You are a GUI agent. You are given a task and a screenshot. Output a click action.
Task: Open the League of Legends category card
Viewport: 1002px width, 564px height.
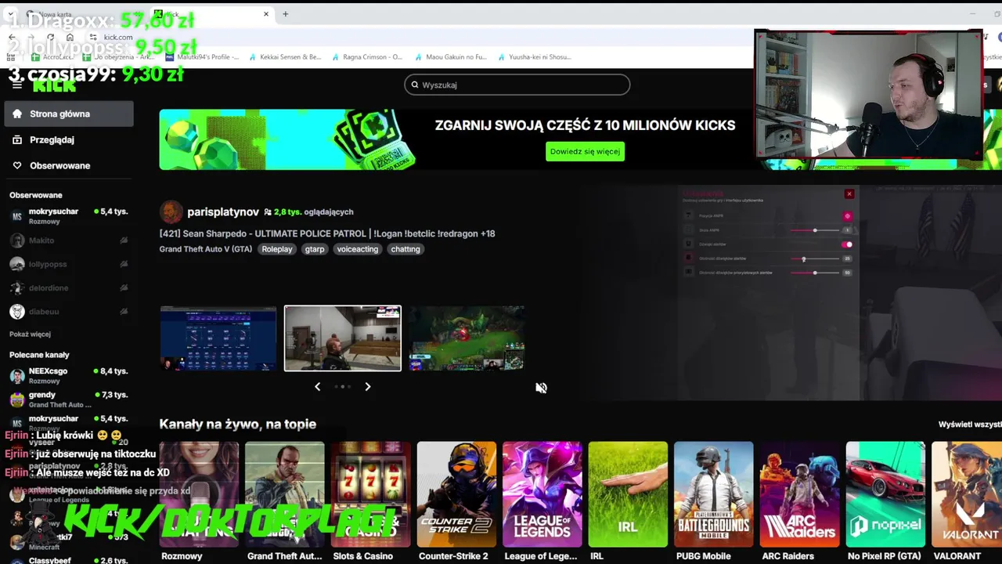[542, 494]
